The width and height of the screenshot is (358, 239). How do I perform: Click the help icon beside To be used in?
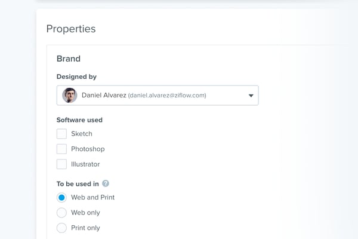[x=106, y=183]
